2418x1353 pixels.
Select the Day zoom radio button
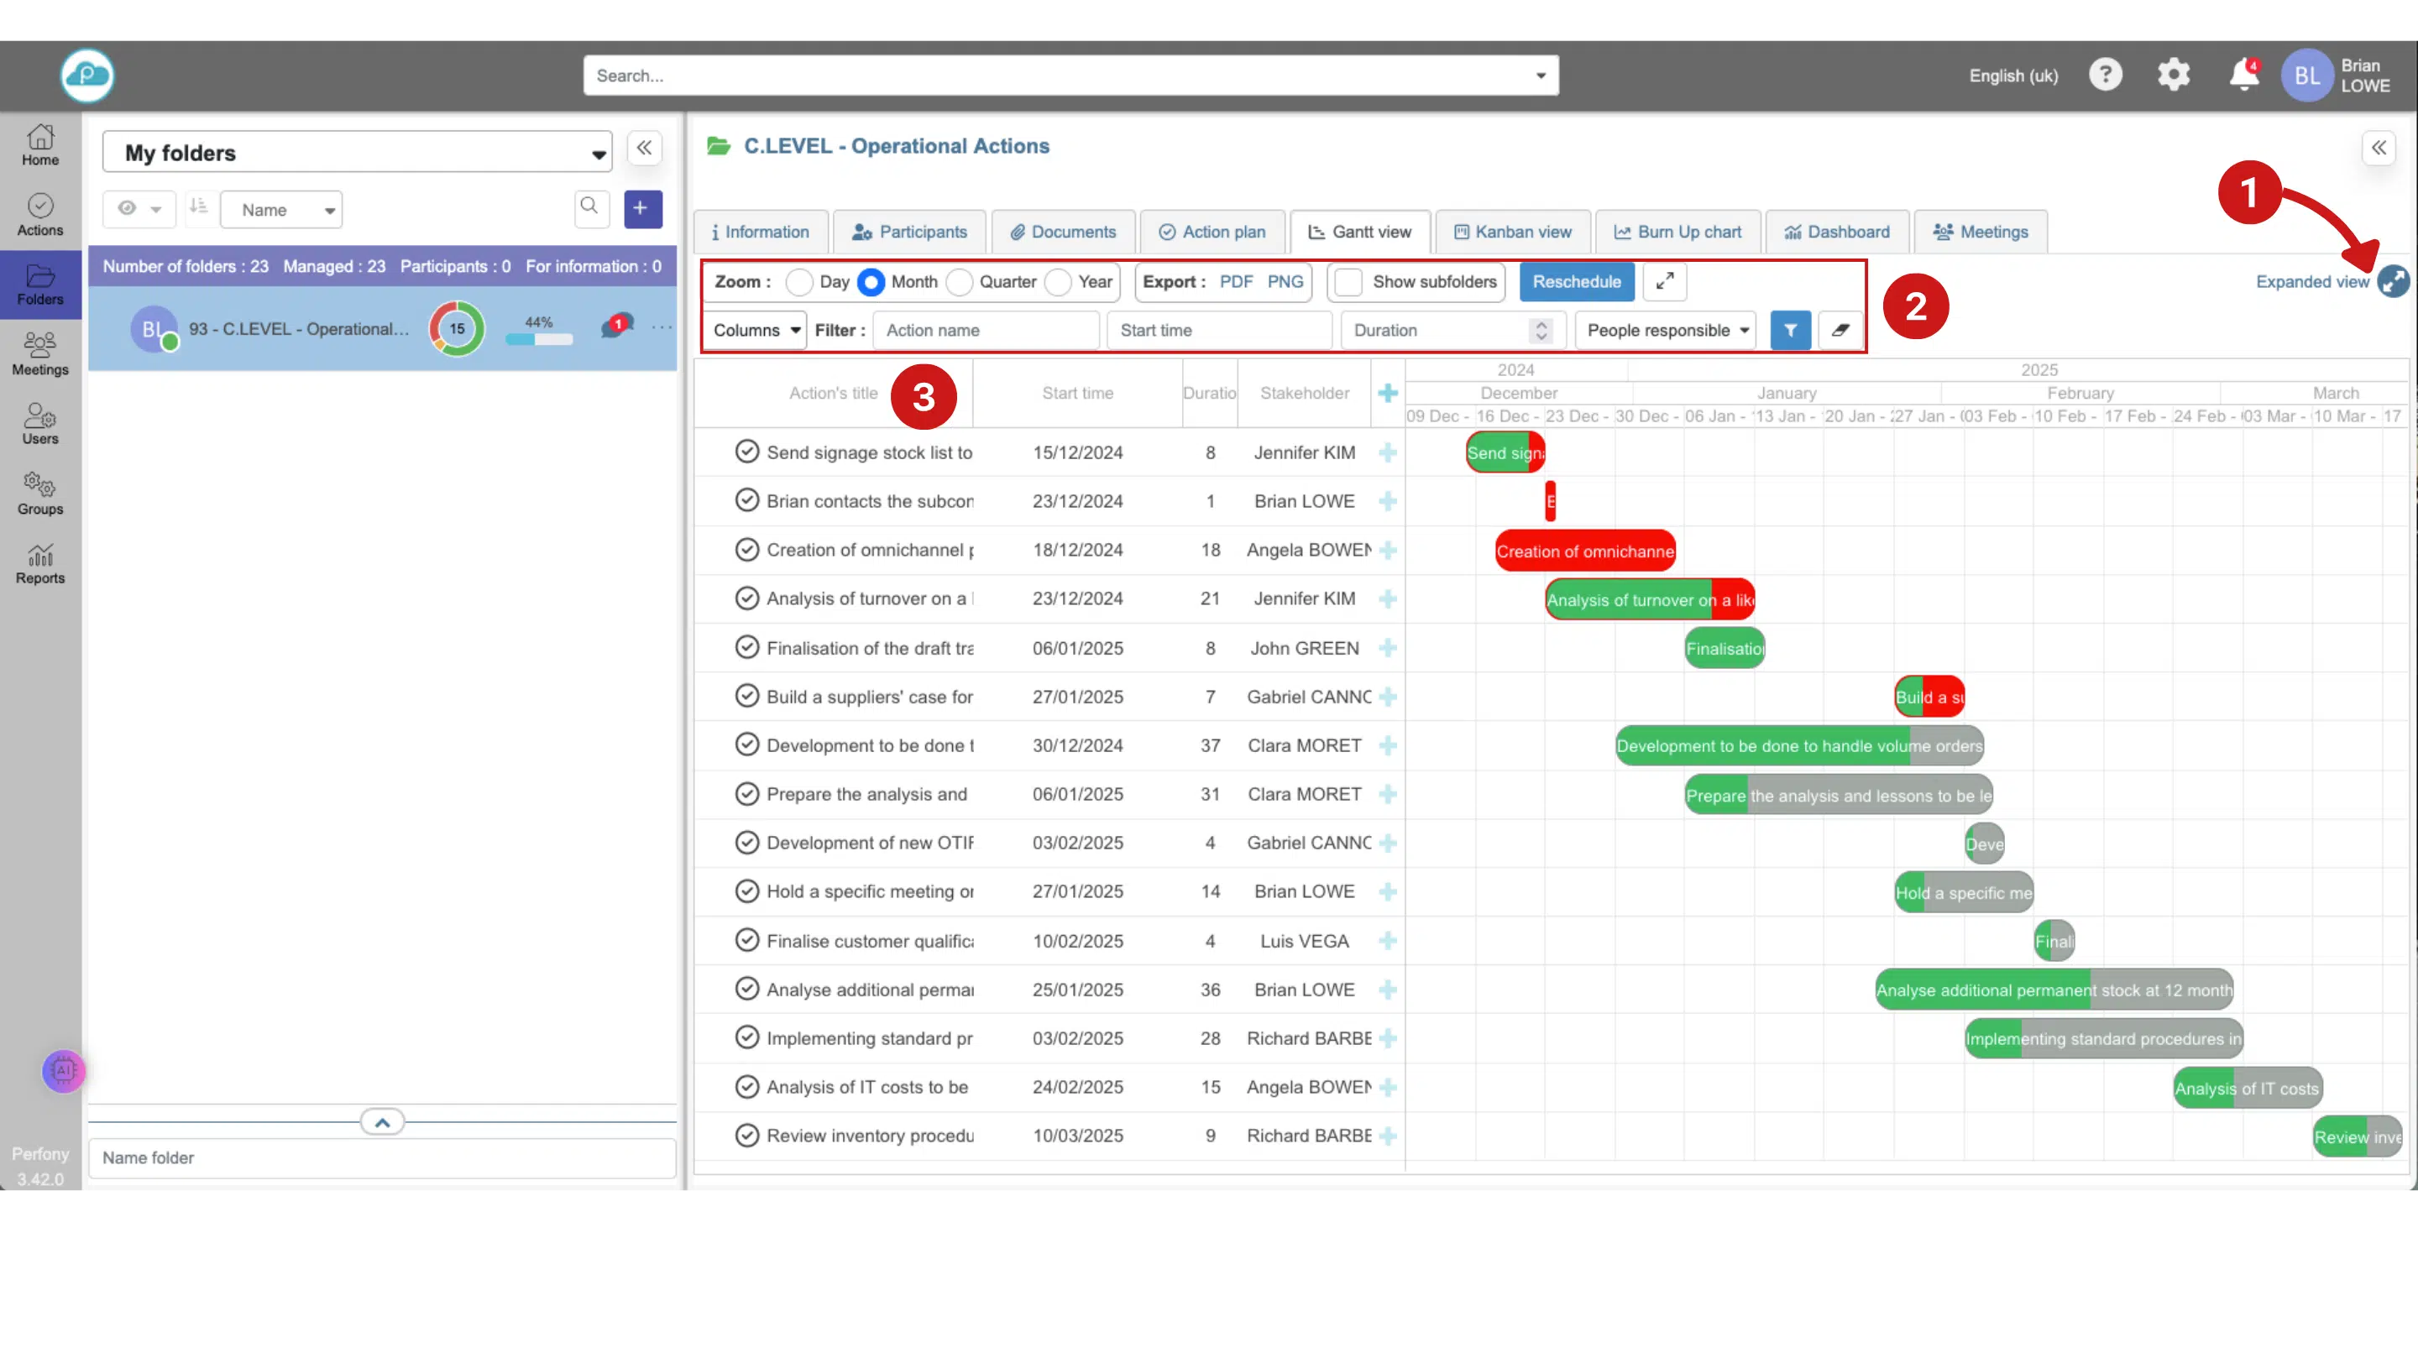(x=798, y=282)
